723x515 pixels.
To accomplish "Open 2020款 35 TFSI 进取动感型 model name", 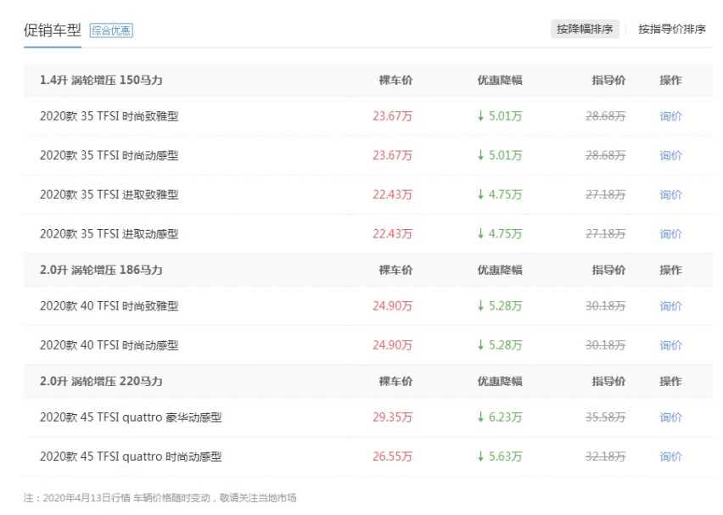I will (x=109, y=234).
